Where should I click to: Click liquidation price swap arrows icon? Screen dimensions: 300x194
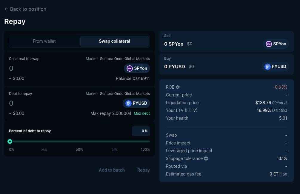click(x=286, y=103)
